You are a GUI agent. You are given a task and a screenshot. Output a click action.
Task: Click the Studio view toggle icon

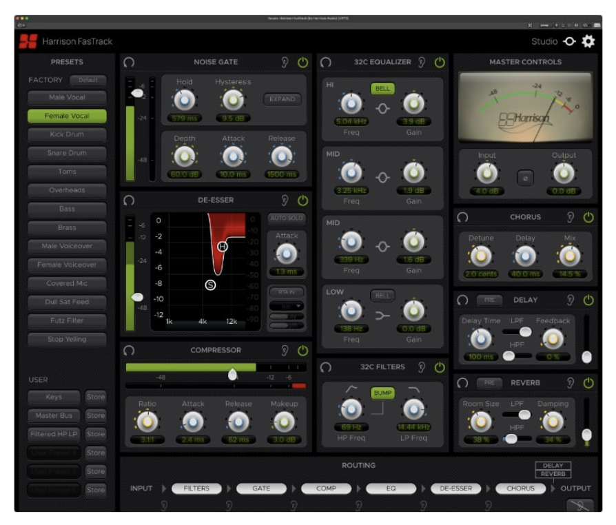pyautogui.click(x=569, y=41)
